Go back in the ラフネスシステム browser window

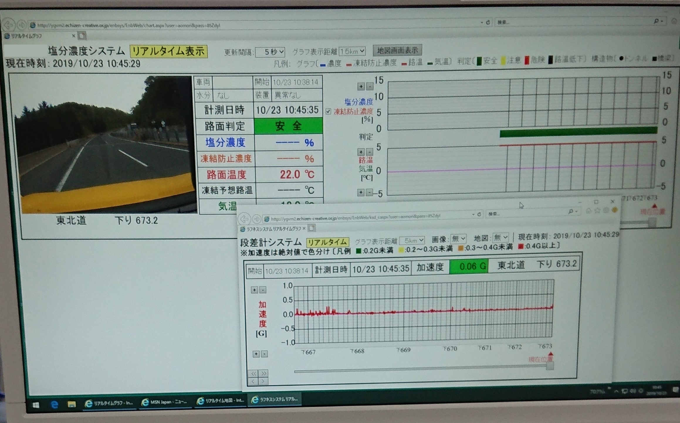pyautogui.click(x=244, y=219)
